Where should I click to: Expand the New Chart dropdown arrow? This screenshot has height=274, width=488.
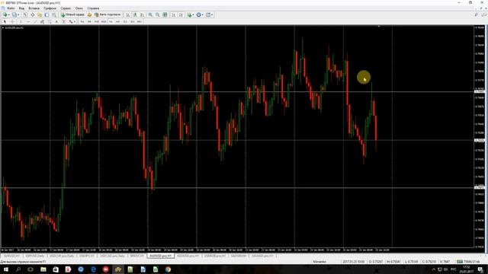point(8,14)
